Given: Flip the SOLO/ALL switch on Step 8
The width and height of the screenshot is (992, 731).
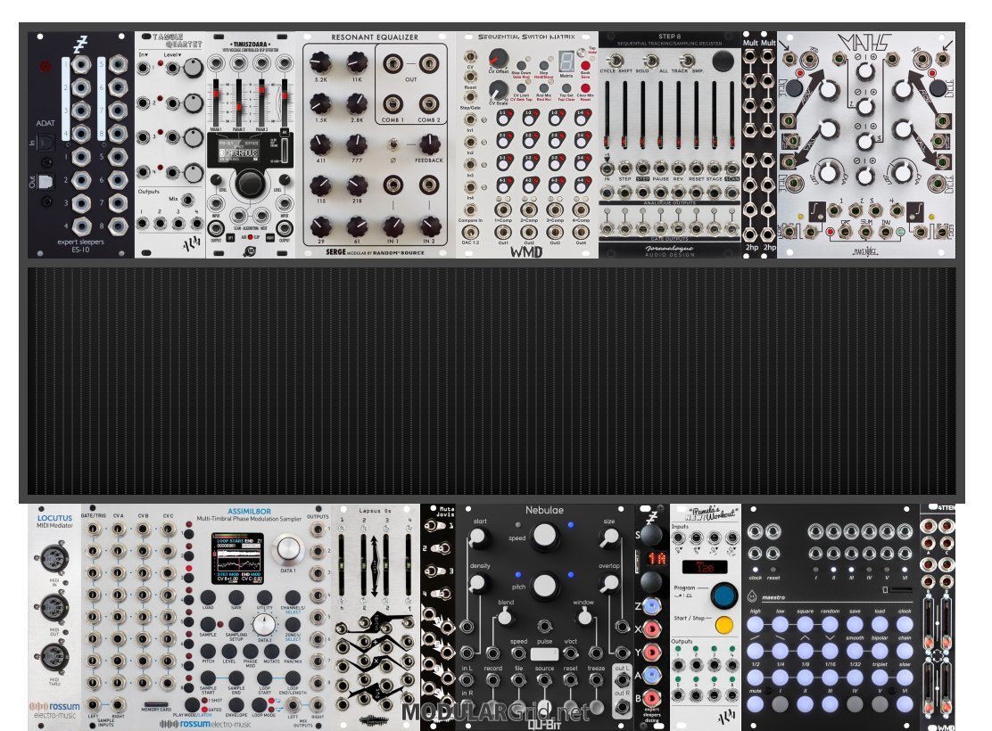Looking at the screenshot, I should pyautogui.click(x=651, y=60).
